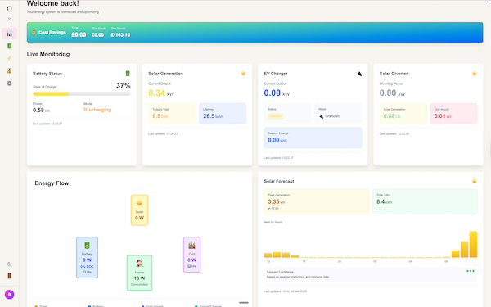Click the EV Charger card title
This screenshot has width=491, height=307.
point(276,74)
